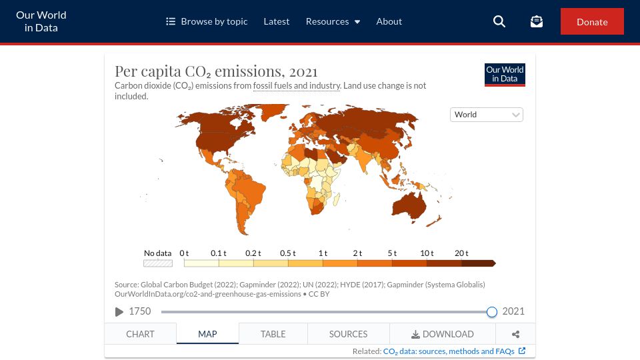Click the legend swatch starting at 0 t
The image size is (640, 360).
coord(201,263)
